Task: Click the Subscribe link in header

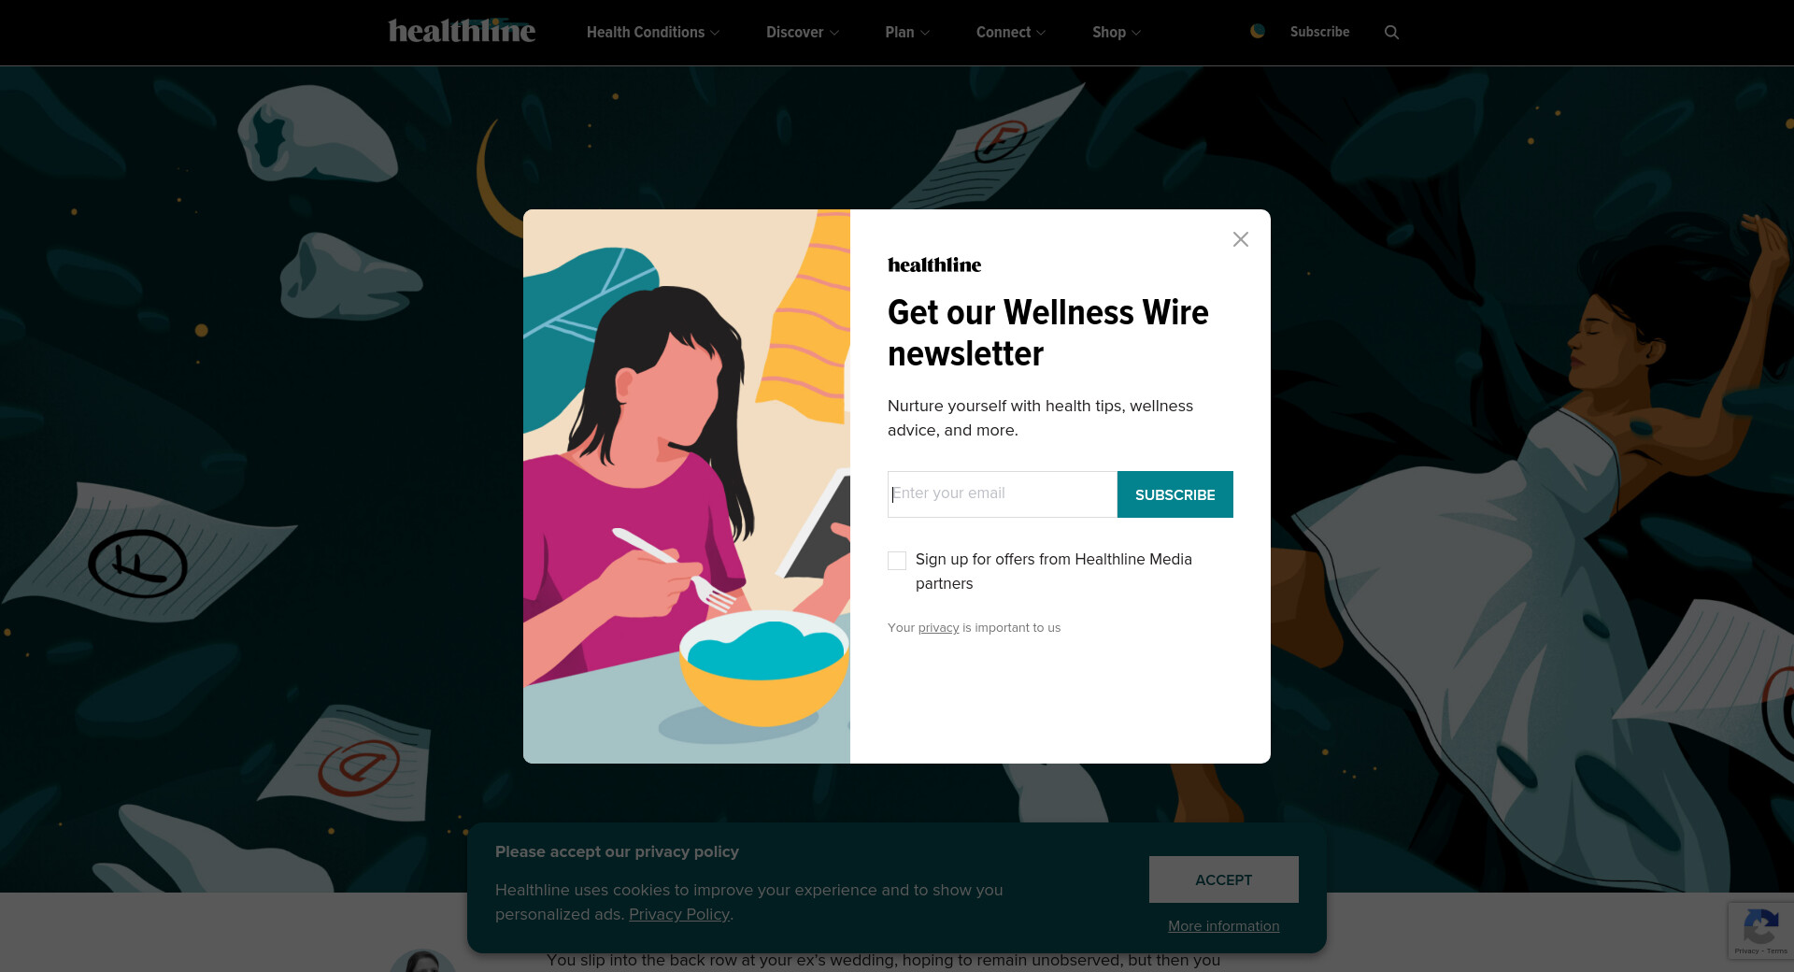Action: [x=1319, y=32]
